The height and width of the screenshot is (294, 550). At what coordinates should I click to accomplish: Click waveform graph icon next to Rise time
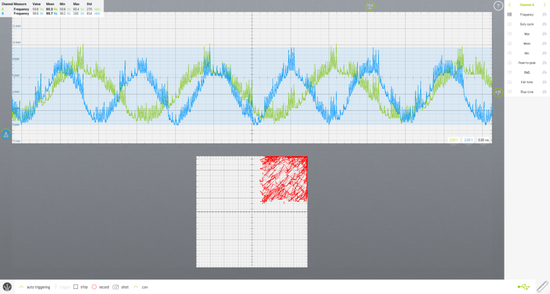click(x=544, y=92)
